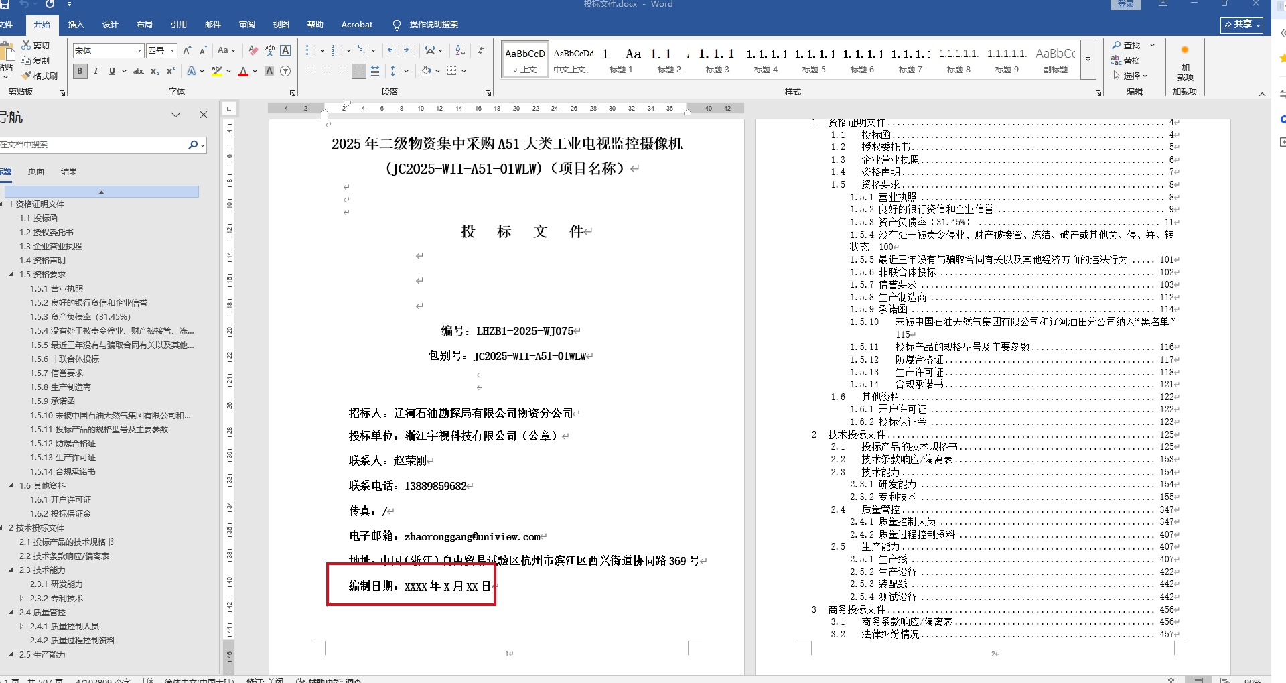Screen dimensions: 1286x683
Task: Align text to the right
Action: (x=343, y=71)
